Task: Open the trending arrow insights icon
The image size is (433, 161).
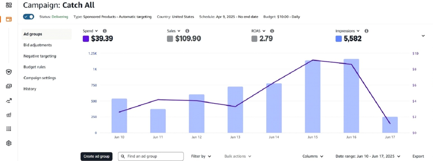Action: pos(9,101)
